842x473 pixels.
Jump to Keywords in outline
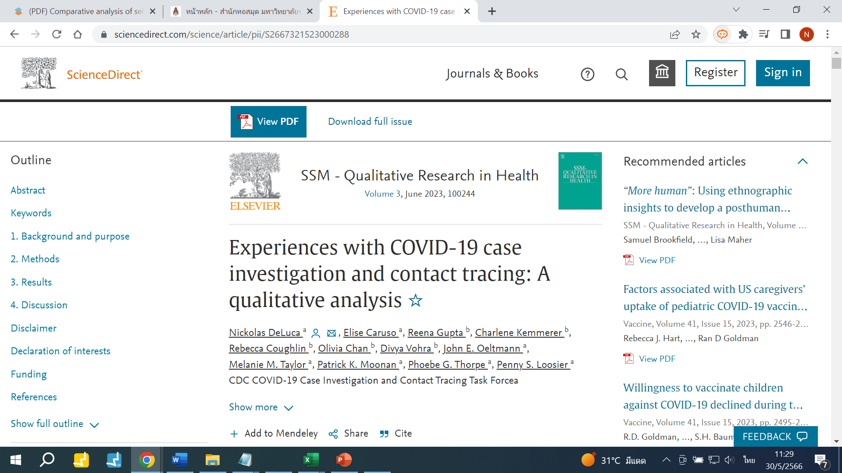(31, 213)
